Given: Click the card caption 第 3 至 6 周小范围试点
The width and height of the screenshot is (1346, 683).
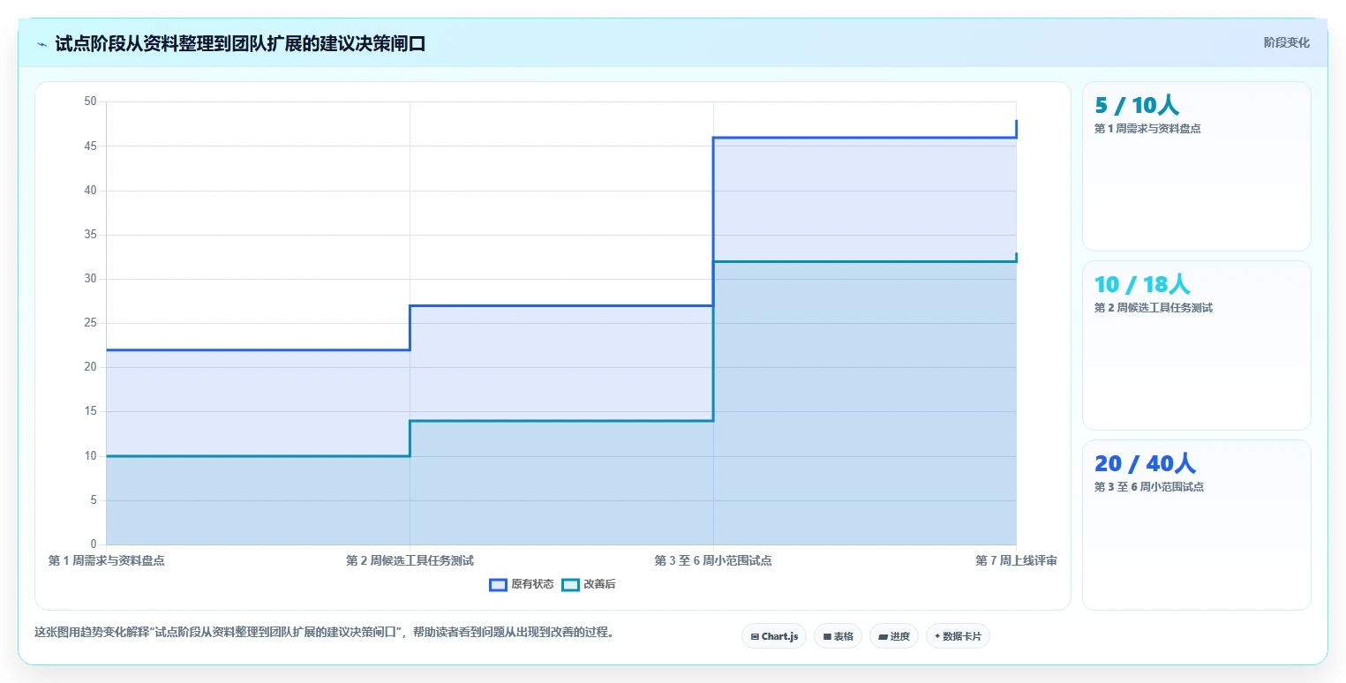Looking at the screenshot, I should pyautogui.click(x=1149, y=487).
